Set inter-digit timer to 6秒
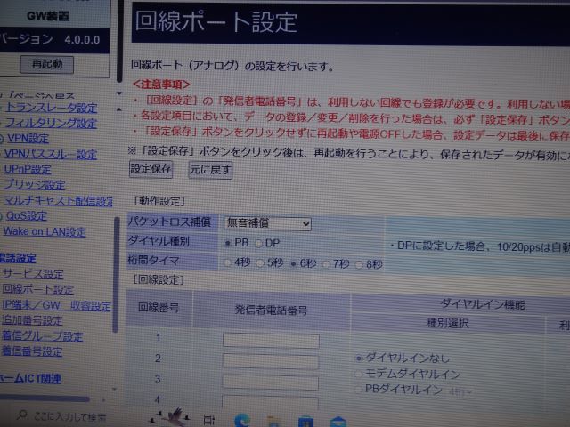 293,263
